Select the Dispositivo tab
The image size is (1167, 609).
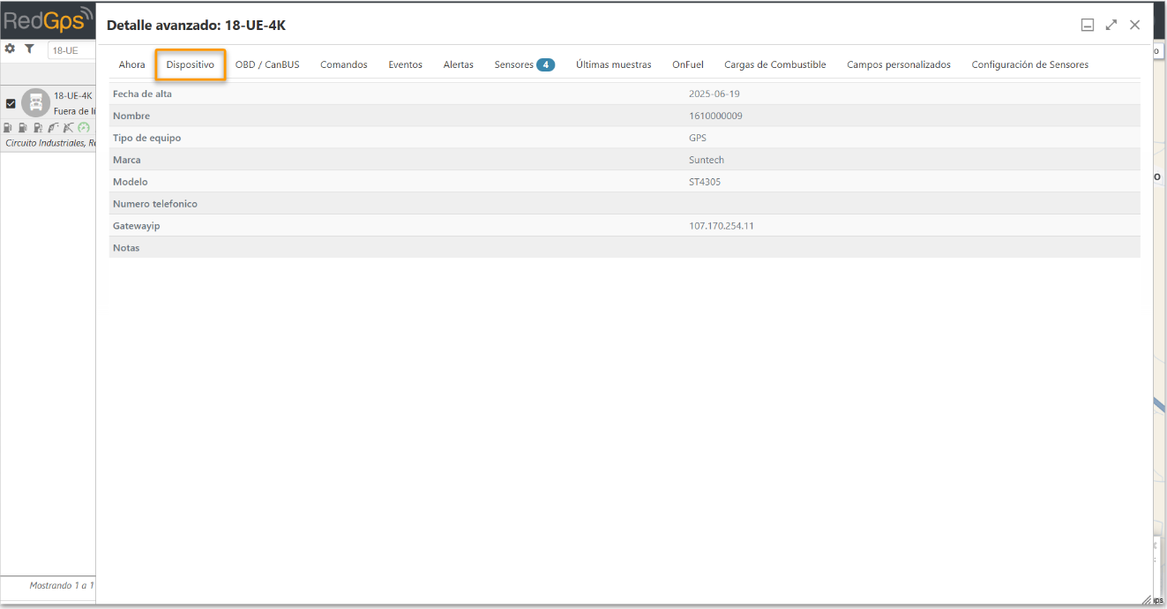191,64
